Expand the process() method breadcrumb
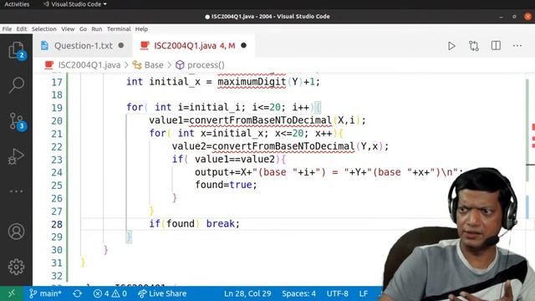 click(200, 65)
